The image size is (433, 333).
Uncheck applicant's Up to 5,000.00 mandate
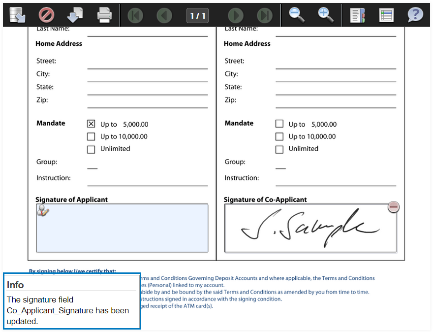click(91, 124)
